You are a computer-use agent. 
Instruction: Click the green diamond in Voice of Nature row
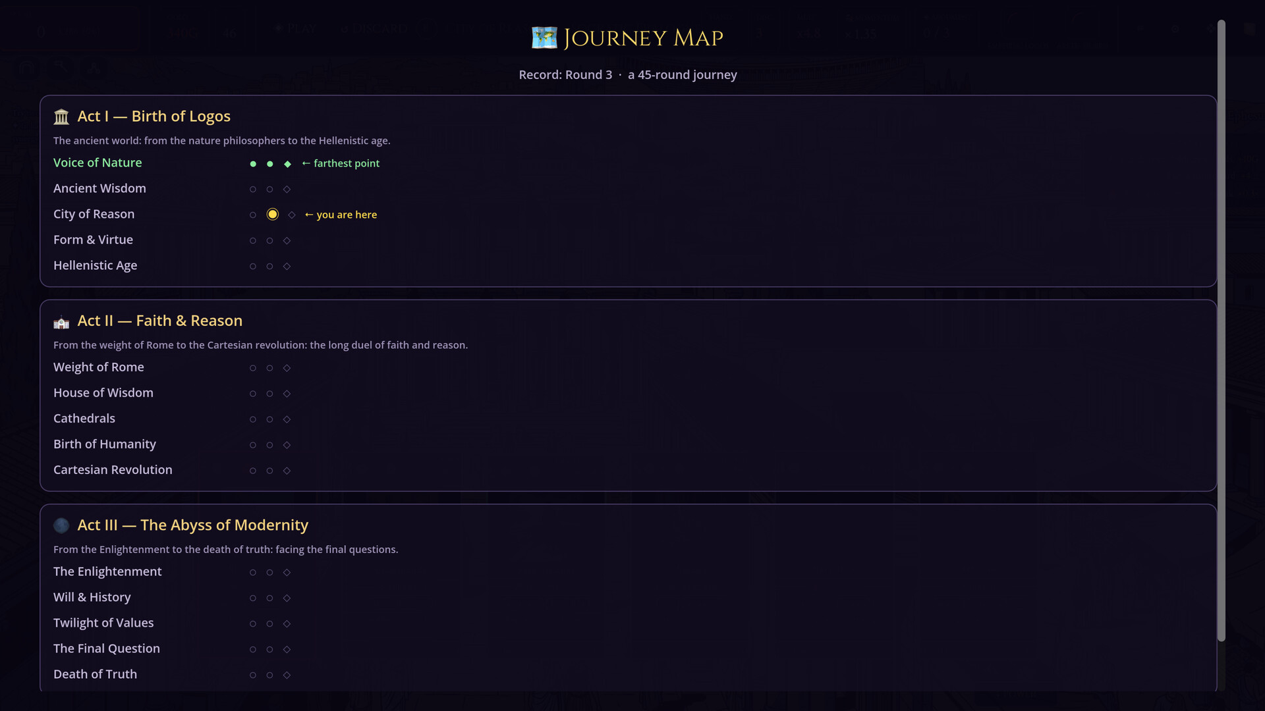point(287,164)
